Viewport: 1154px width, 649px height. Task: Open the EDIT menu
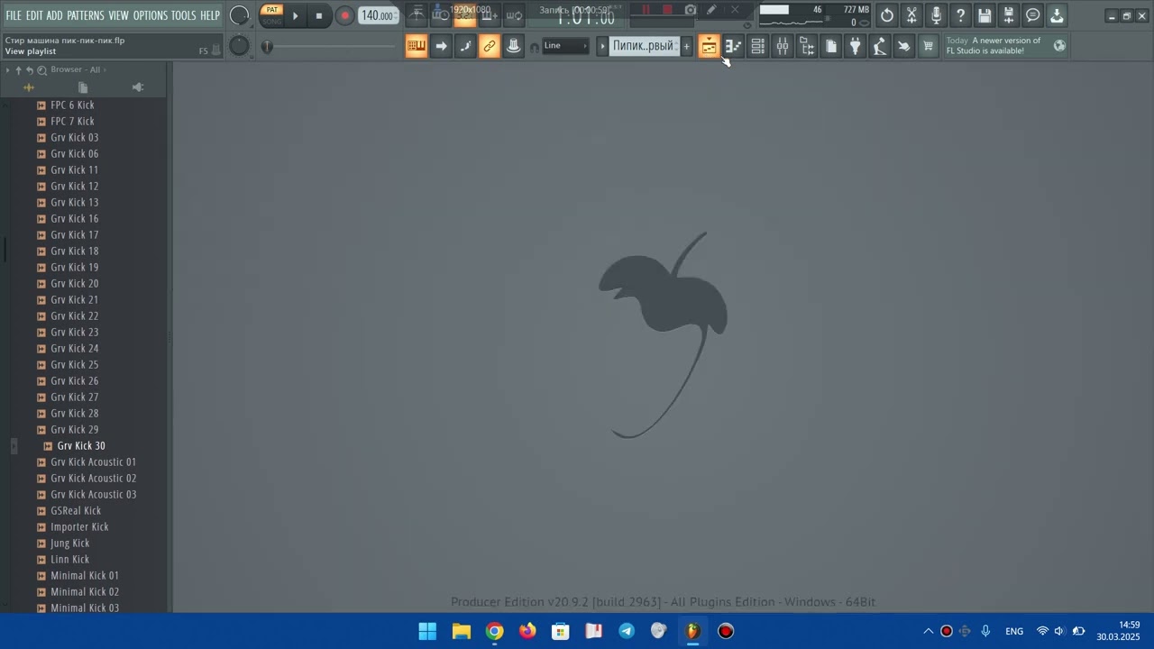coord(34,15)
